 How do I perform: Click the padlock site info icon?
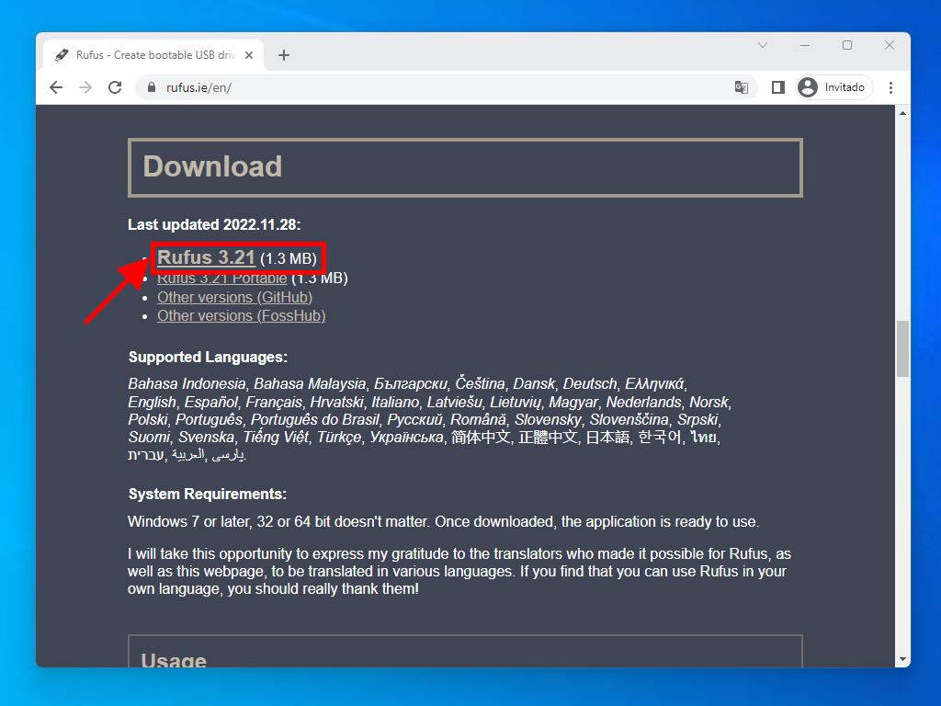tap(152, 87)
